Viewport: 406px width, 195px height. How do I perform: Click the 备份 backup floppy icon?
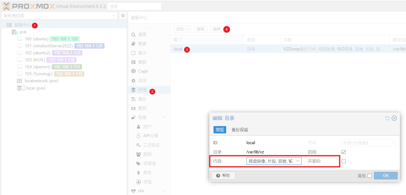tap(133, 99)
